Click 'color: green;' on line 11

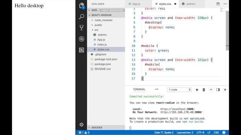[157, 51]
